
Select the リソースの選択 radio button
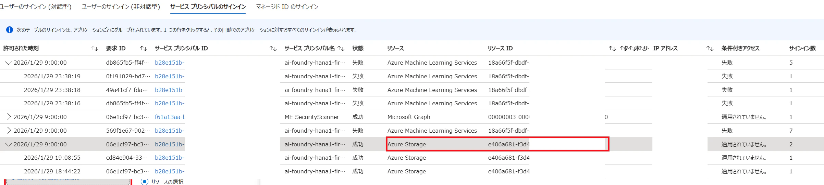tap(145, 182)
